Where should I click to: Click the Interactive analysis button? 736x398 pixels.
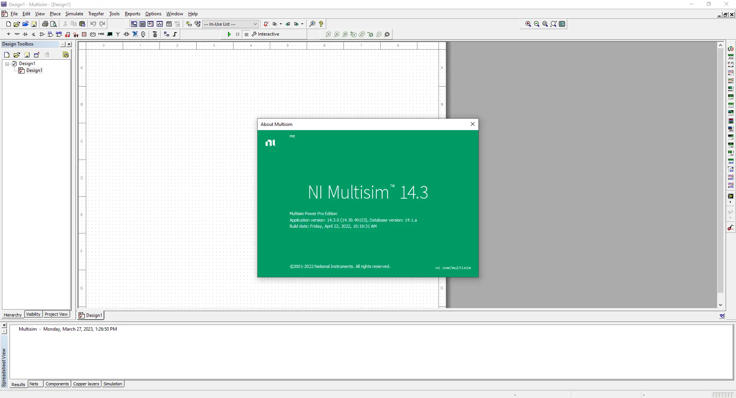(x=266, y=34)
